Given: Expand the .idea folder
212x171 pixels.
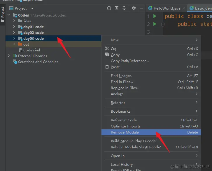Looking at the screenshot, I should pos(14,21).
